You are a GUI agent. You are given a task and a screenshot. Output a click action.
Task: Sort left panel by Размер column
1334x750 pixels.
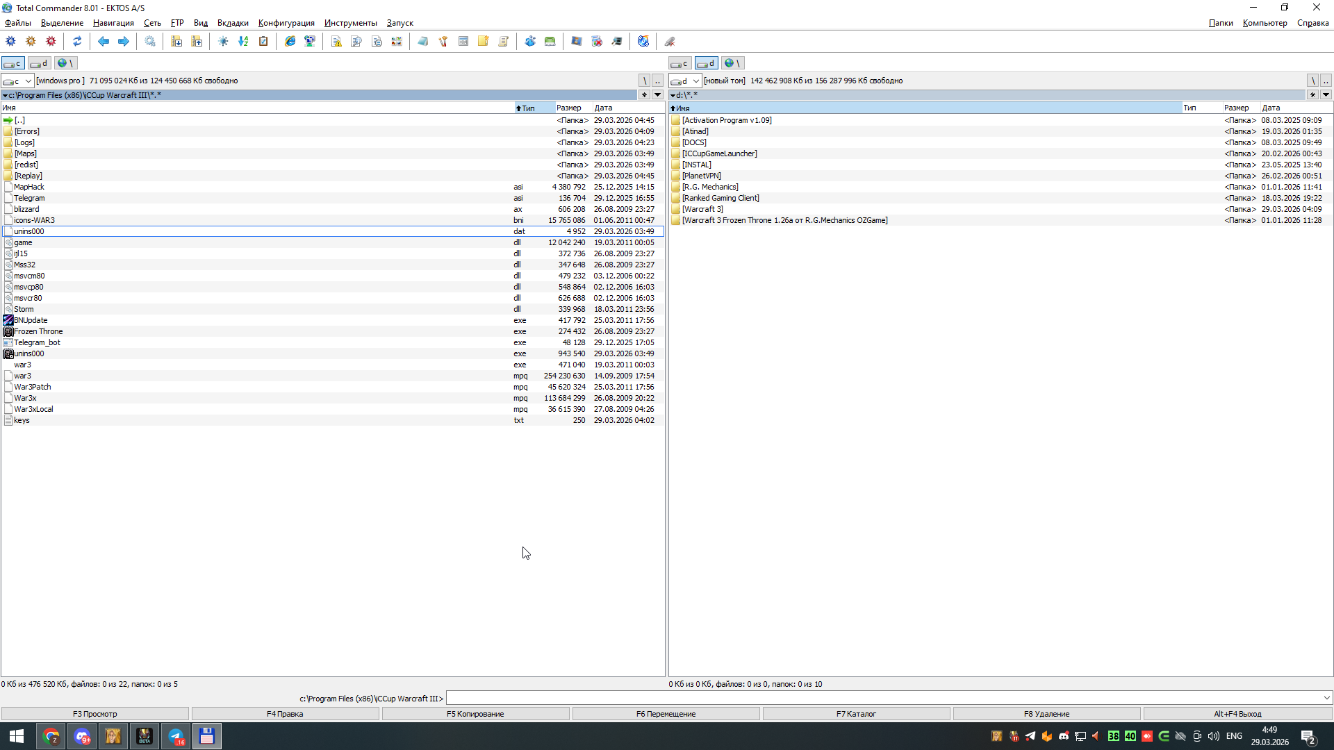tap(568, 108)
